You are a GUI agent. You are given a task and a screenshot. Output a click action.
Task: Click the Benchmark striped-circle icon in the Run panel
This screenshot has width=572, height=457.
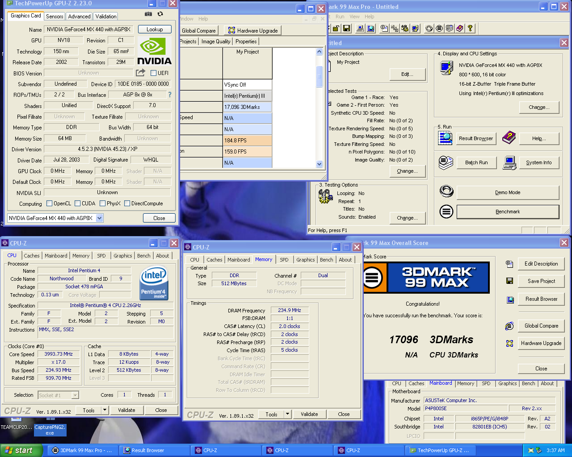coord(446,211)
